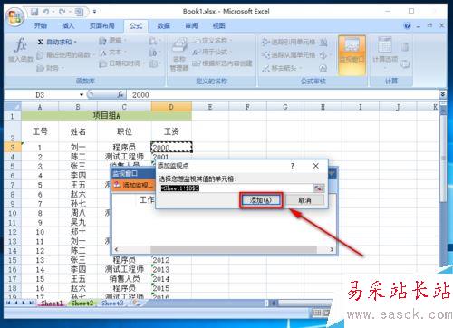Click 定义名称 define name command
The image size is (453, 328).
point(212,41)
